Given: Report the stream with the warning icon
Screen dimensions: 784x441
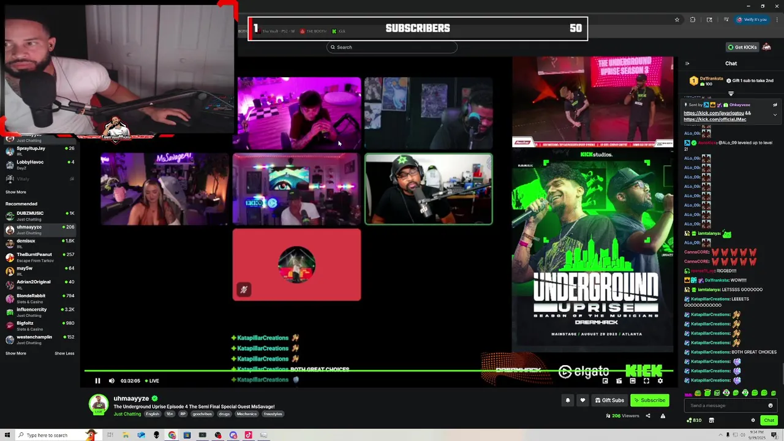Looking at the screenshot, I should coord(663,416).
